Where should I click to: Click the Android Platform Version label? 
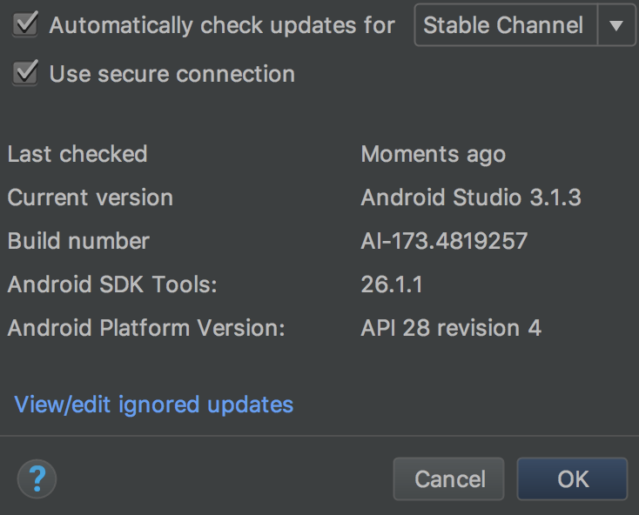(x=146, y=328)
